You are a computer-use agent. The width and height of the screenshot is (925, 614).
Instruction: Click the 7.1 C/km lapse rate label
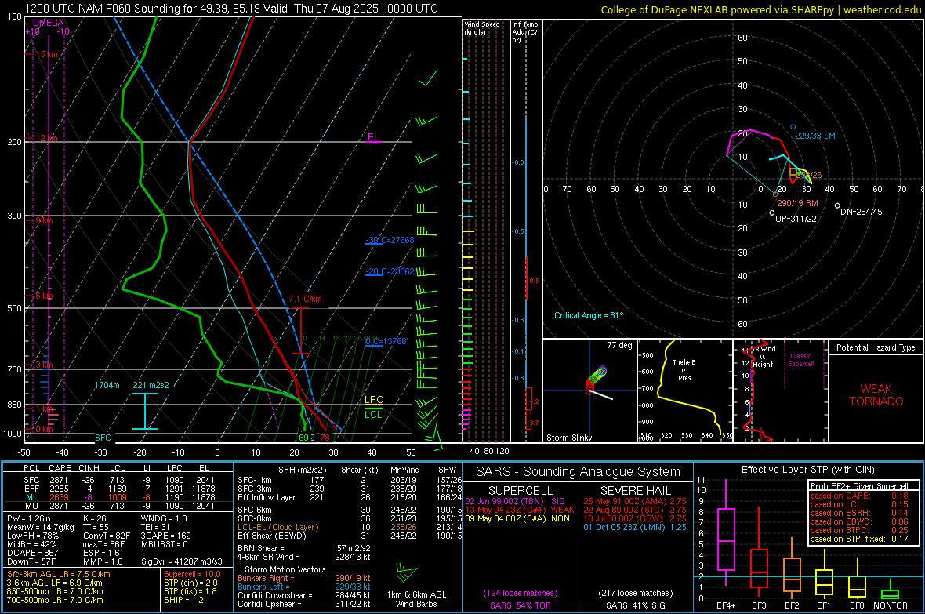point(305,299)
